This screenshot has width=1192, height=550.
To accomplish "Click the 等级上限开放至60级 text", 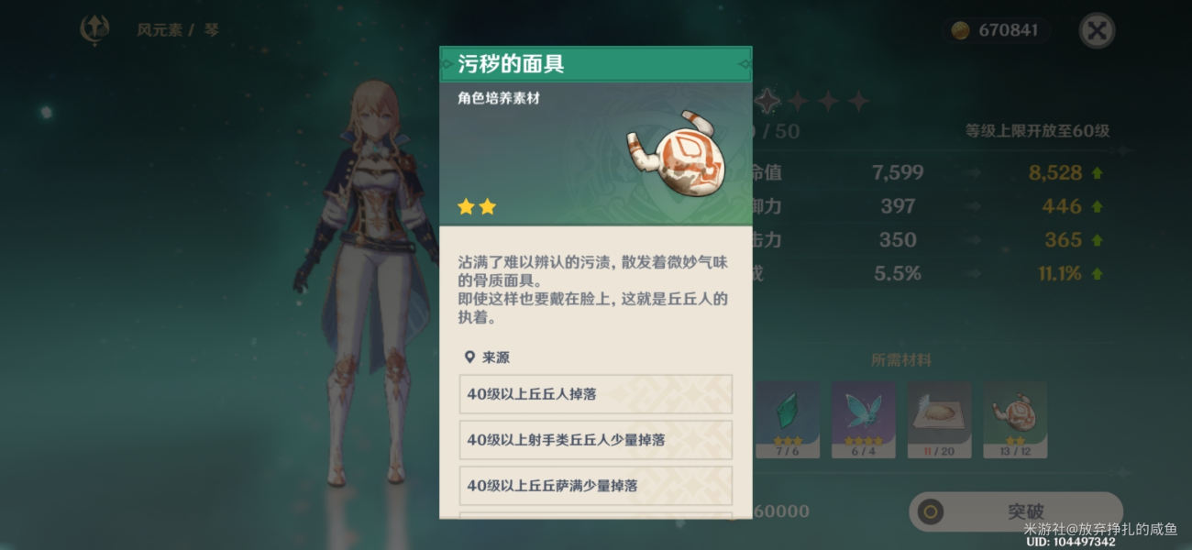I will (1037, 131).
